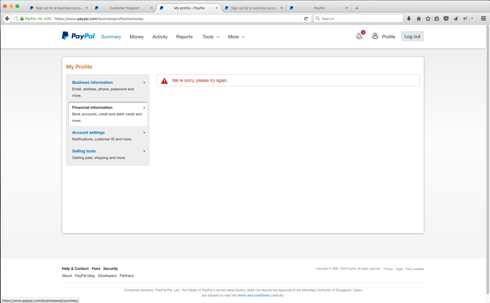490x303 pixels.
Task: Open the Security footer link
Action: coord(111,269)
